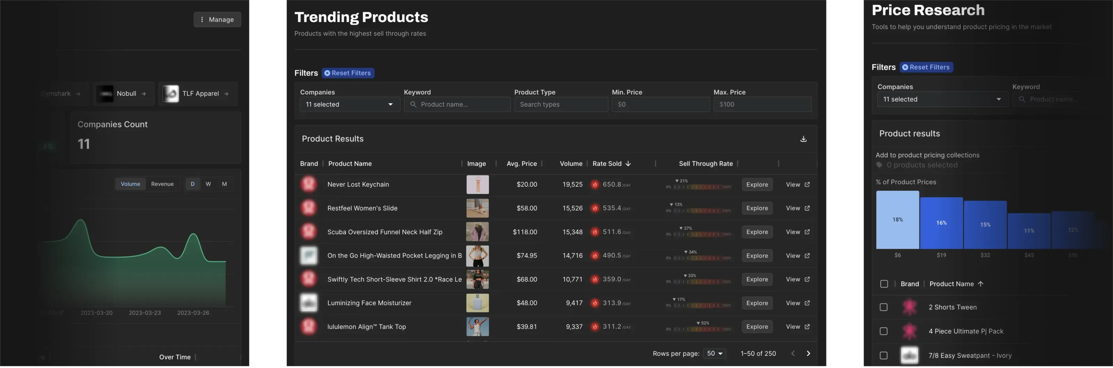Viewport: 1113px width, 368px height.
Task: View lululemon Align Tank Top external link
Action: [x=798, y=327]
